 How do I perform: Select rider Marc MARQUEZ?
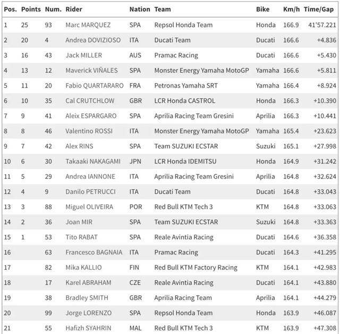click(x=89, y=25)
